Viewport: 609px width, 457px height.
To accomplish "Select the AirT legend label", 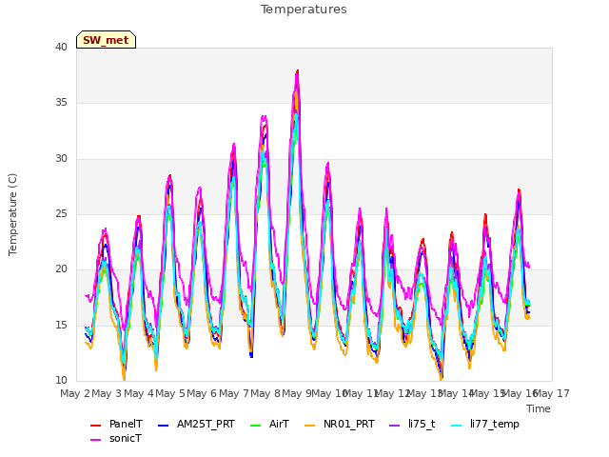I will point(279,424).
